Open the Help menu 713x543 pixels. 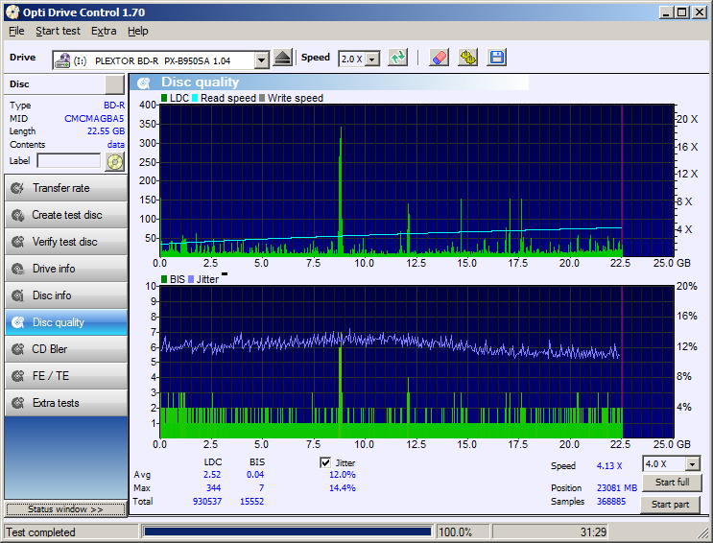138,31
